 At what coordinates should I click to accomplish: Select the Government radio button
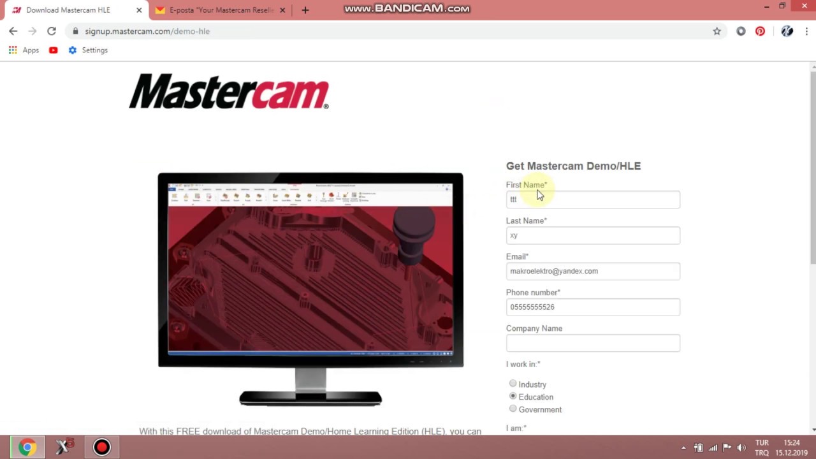513,409
